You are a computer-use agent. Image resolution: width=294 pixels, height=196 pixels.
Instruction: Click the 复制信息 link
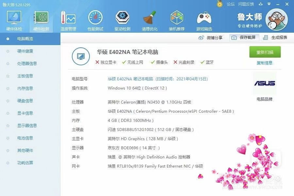pos(265,63)
